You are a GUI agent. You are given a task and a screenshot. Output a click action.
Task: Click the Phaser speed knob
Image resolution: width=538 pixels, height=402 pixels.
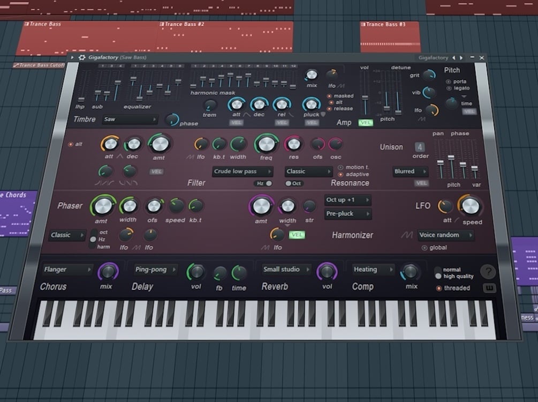pyautogui.click(x=176, y=206)
